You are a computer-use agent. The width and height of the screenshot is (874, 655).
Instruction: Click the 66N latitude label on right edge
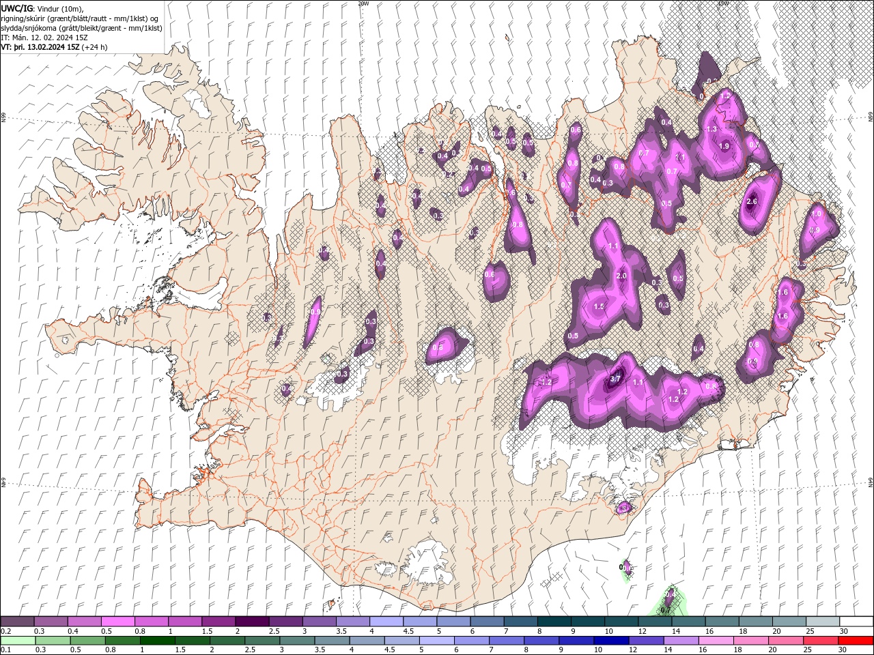pos(871,117)
